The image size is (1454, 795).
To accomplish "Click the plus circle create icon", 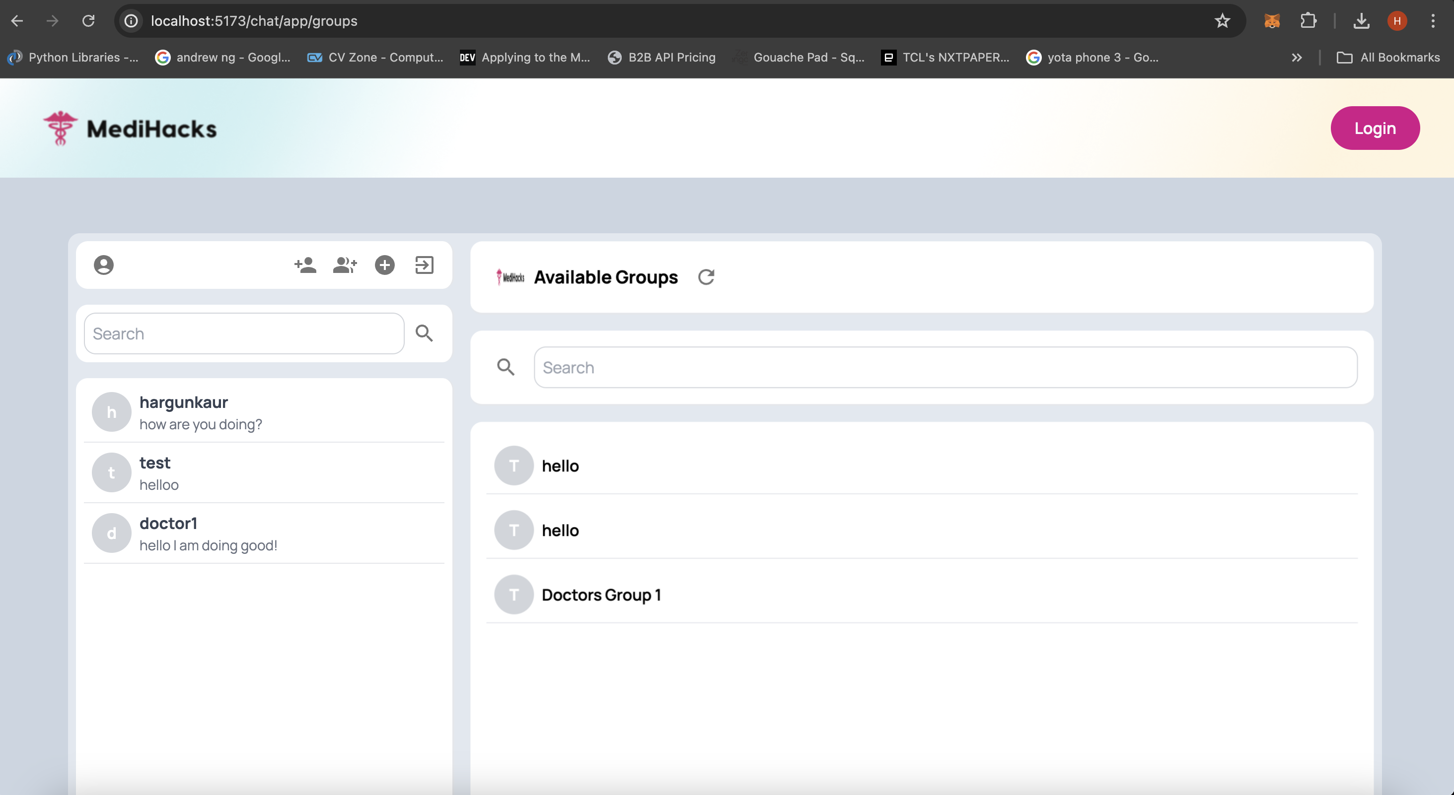I will point(385,265).
